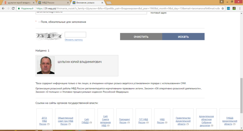Click the vertical scrollbar thumb
The image size is (243, 131).
(241, 95)
